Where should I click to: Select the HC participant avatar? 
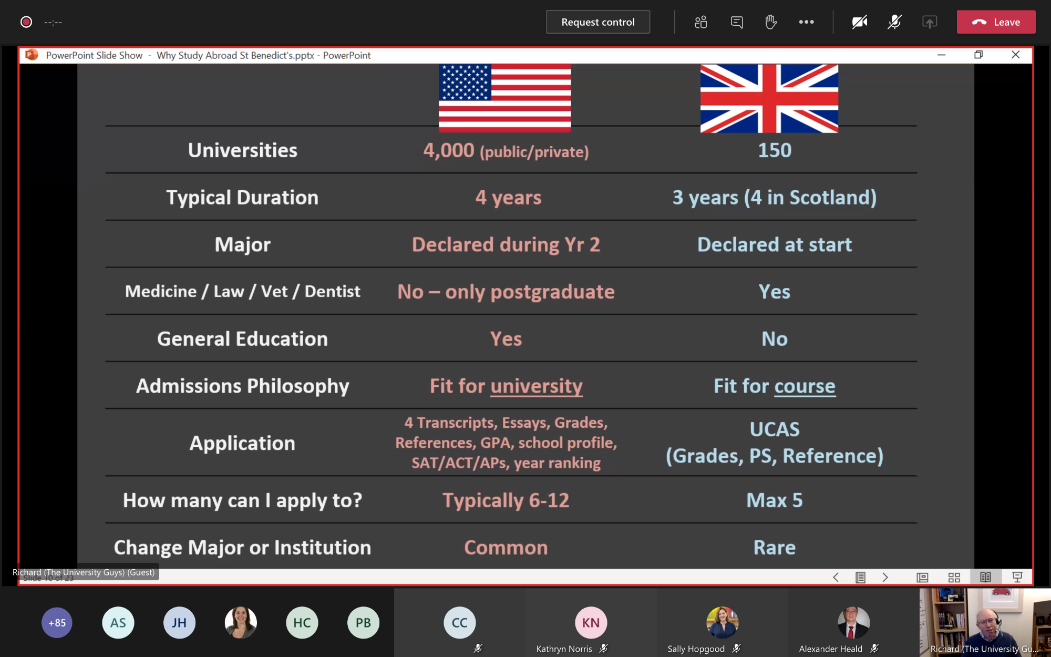[302, 623]
